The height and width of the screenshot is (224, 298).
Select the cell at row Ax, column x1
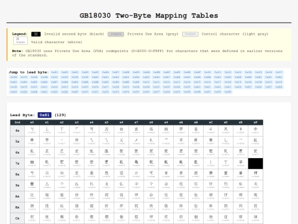[47, 196]
